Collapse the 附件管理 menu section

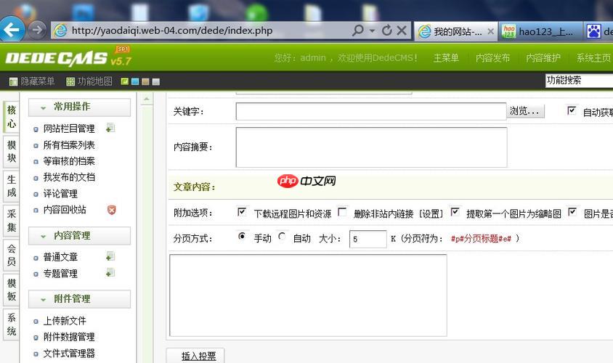79,299
